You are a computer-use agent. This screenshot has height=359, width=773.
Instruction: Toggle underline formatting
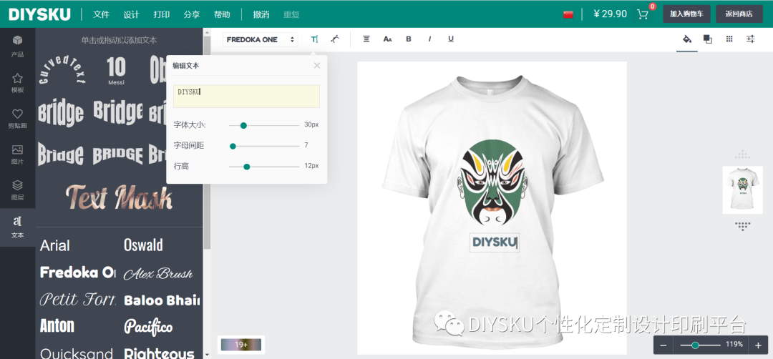pyautogui.click(x=451, y=39)
